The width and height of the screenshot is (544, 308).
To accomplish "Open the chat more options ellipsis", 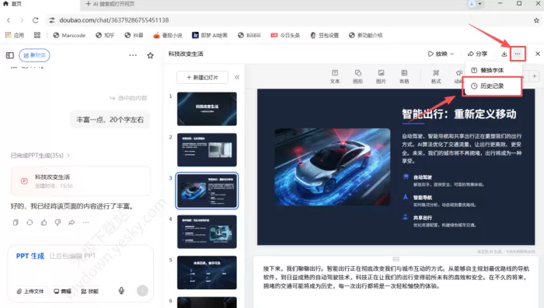I will click(x=133, y=55).
